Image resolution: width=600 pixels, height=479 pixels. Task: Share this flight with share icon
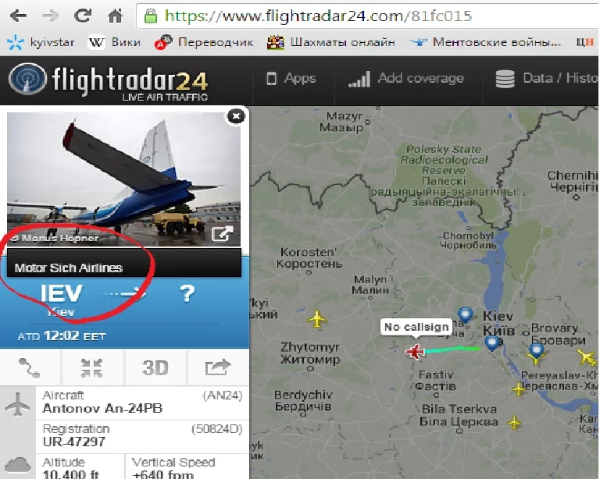[x=218, y=368]
